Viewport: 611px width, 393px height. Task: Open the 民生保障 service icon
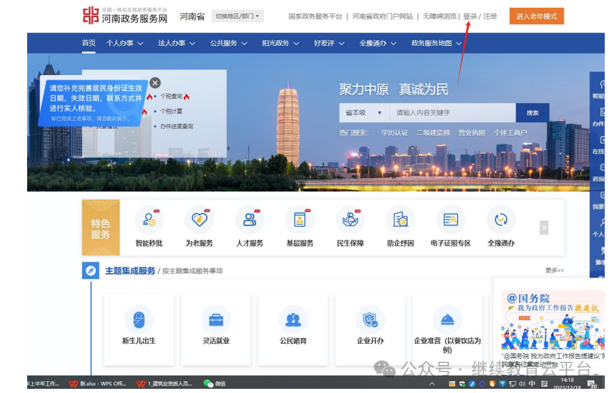[350, 220]
